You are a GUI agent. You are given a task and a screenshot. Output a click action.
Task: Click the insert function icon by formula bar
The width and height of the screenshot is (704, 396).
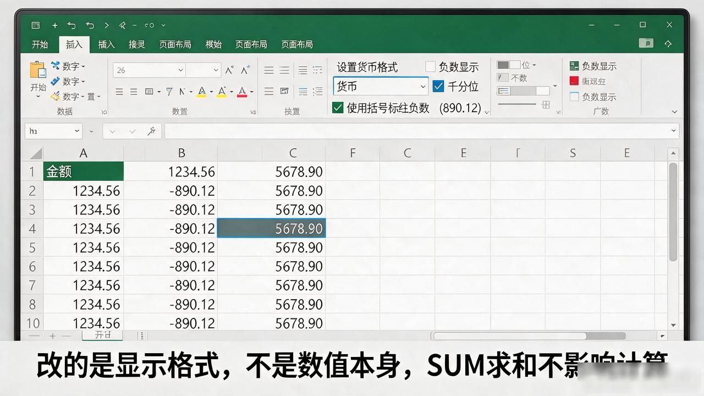point(152,131)
